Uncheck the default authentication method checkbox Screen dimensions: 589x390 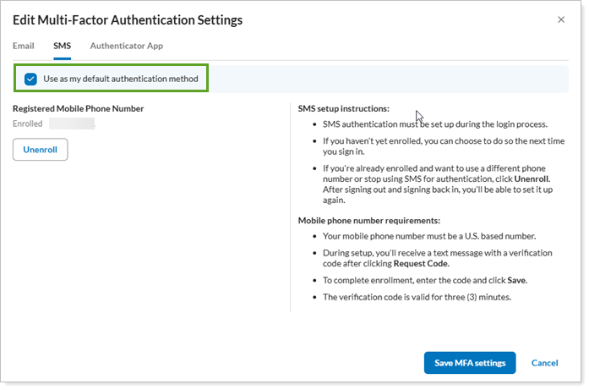pyautogui.click(x=31, y=80)
